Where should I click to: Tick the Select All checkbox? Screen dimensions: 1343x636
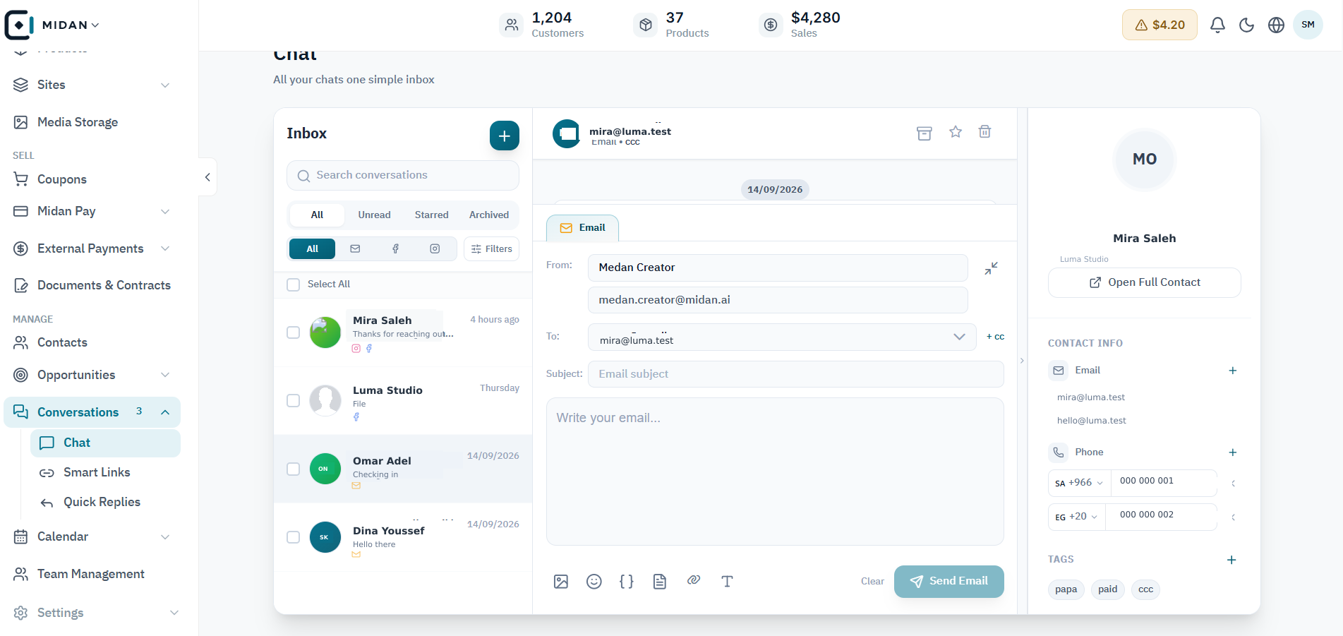(294, 284)
